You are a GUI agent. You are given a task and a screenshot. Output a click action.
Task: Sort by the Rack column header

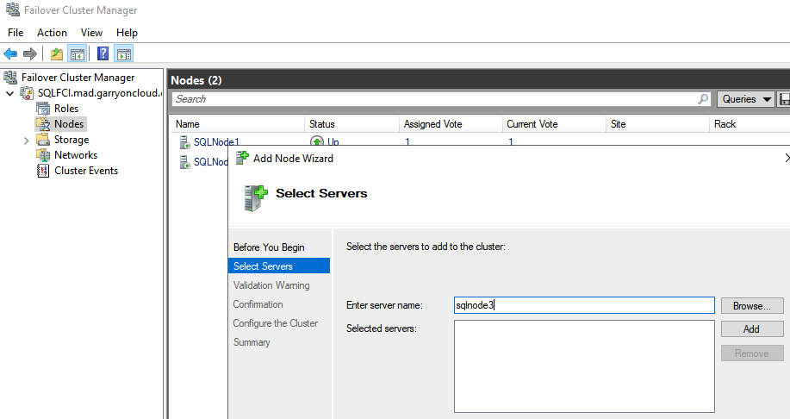[x=750, y=124]
